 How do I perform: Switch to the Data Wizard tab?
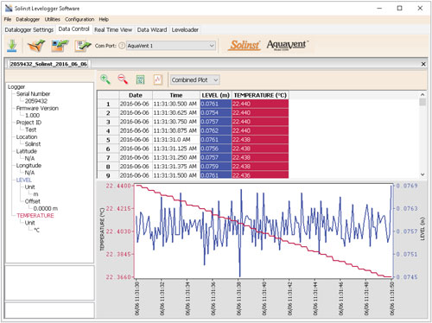click(x=152, y=29)
